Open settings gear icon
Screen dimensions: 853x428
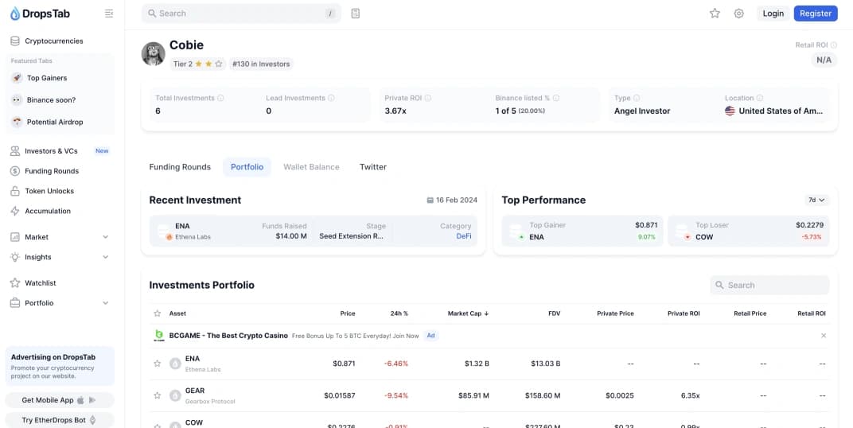click(x=738, y=14)
